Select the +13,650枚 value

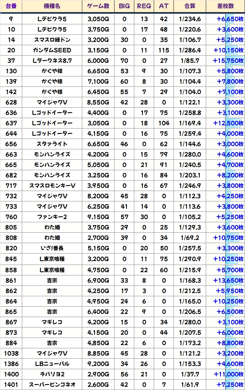click(x=228, y=281)
